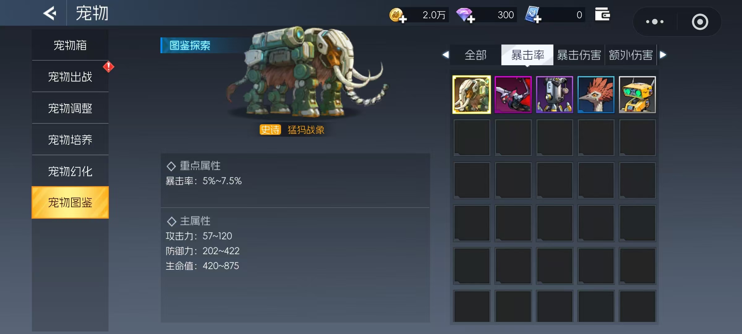This screenshot has width=742, height=334.
Task: Select the red-crested bird pet thumbnail
Action: [x=596, y=95]
